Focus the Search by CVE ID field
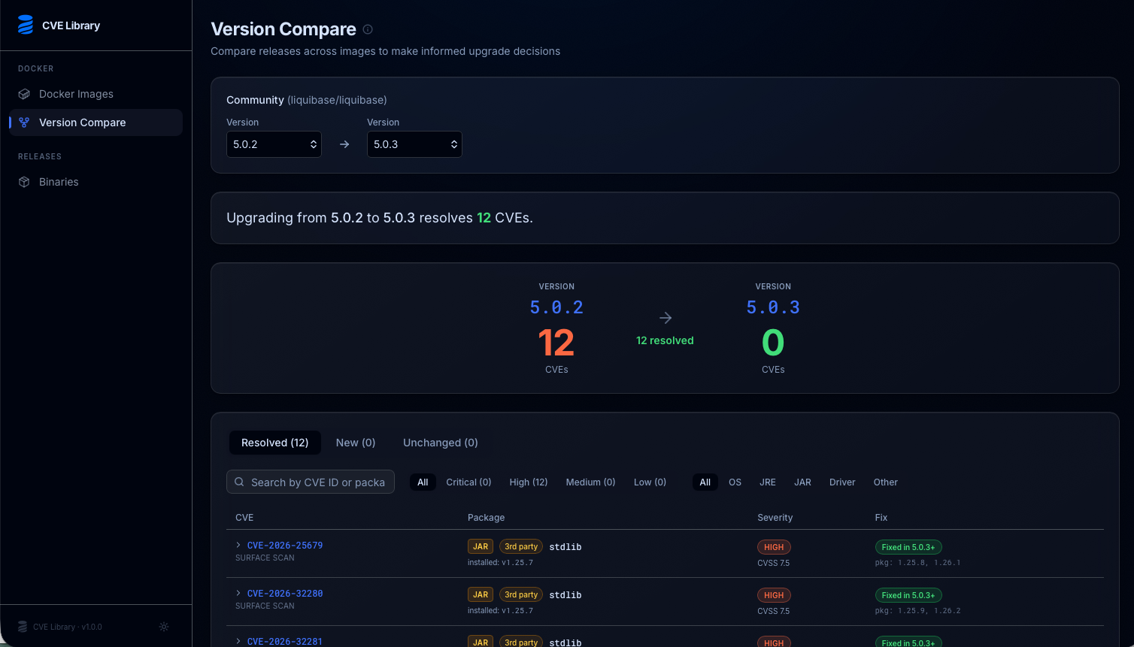The height and width of the screenshot is (647, 1134). pos(311,482)
